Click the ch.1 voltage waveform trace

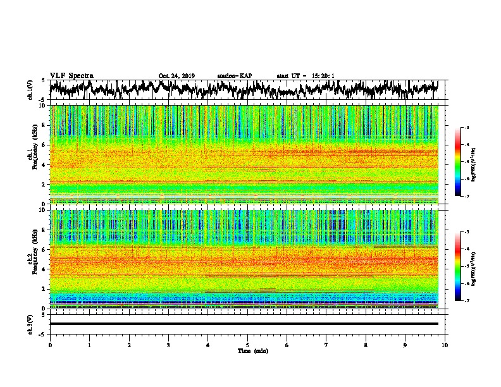(244, 90)
